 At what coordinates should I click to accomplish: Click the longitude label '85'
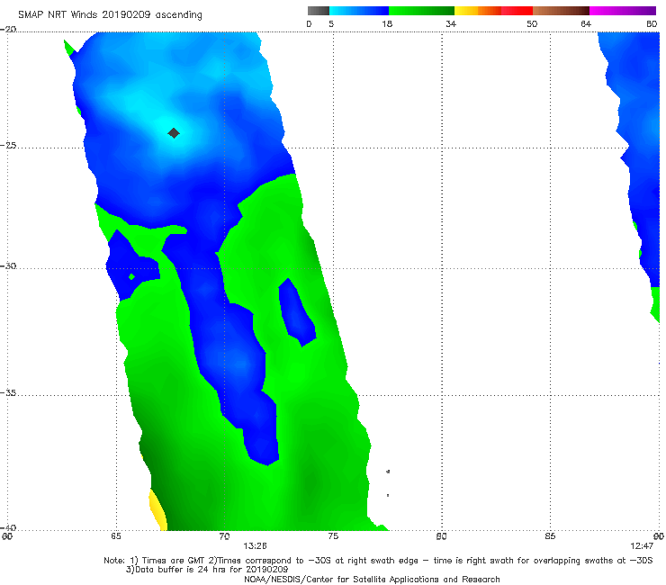[x=550, y=536]
